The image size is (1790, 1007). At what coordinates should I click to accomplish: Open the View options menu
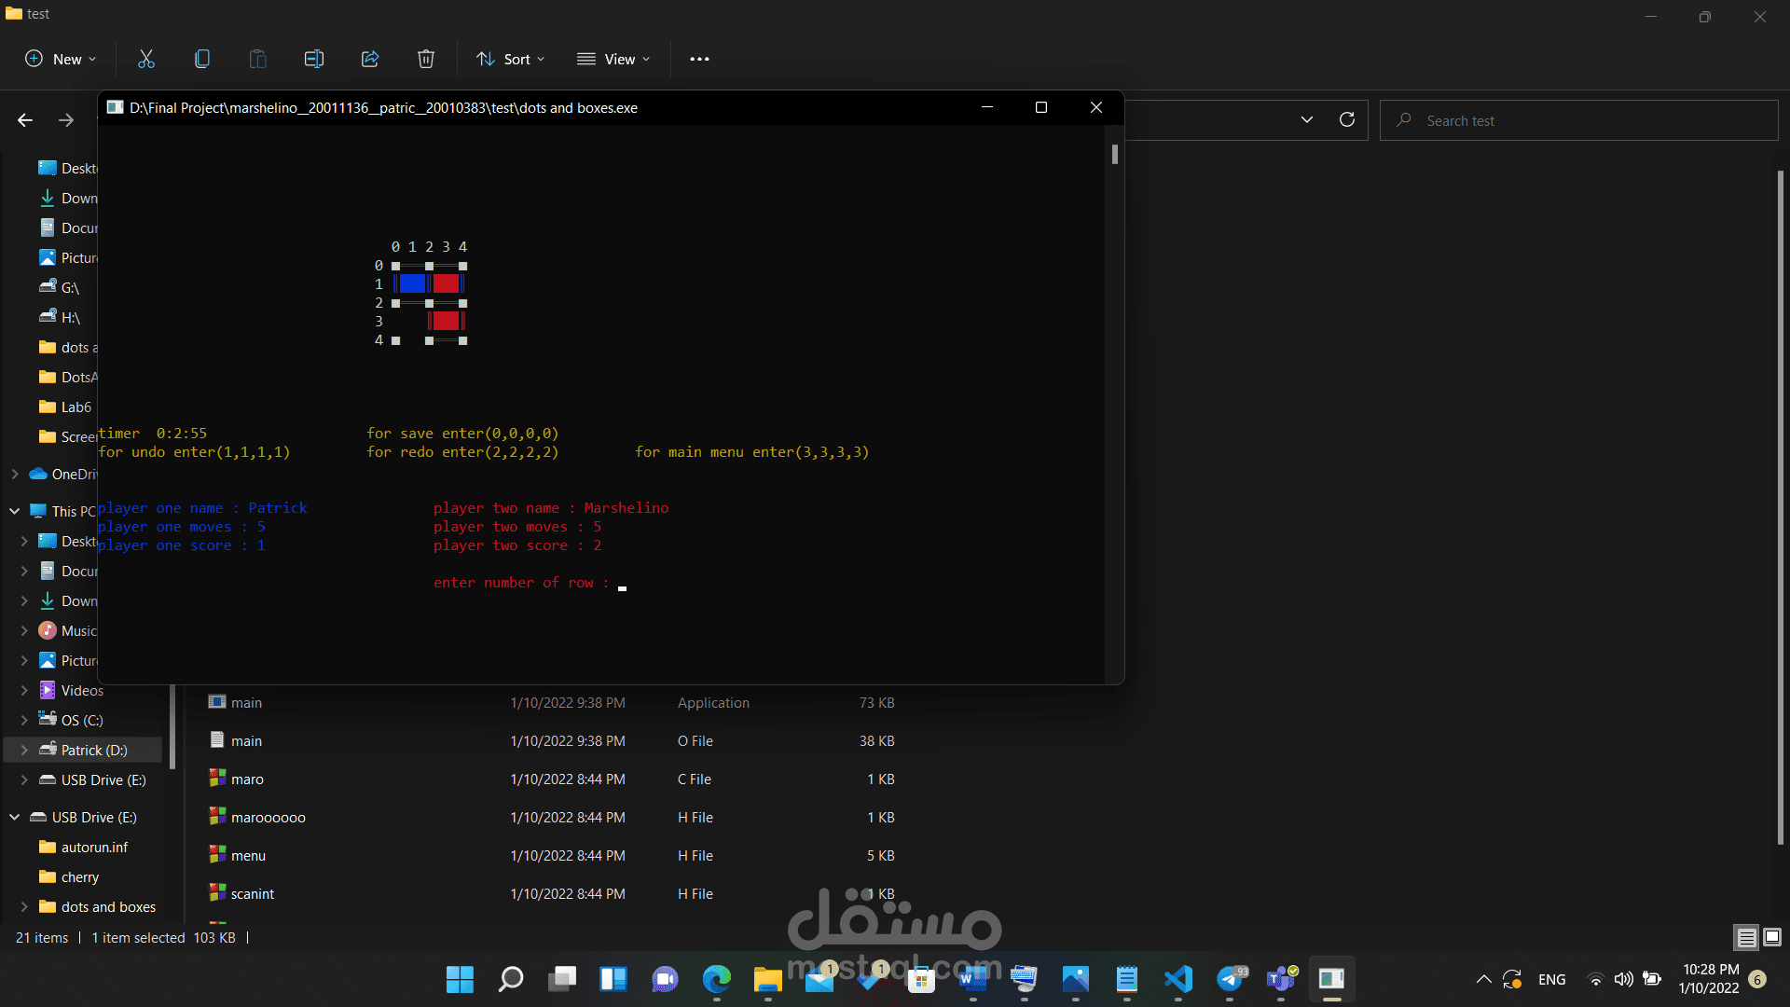pyautogui.click(x=613, y=59)
